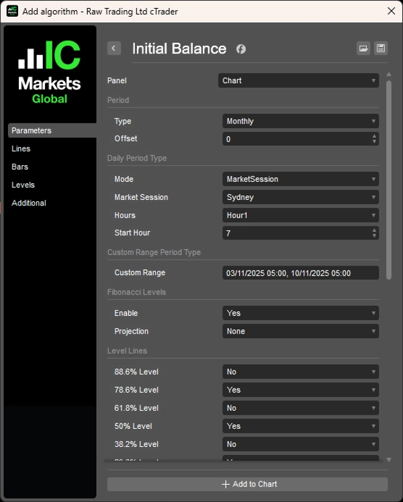Click the back arrow beside Initial Balance
The width and height of the screenshot is (403, 502).
point(114,48)
